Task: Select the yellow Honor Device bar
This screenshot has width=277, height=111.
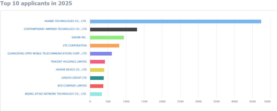Action: [x=97, y=70]
